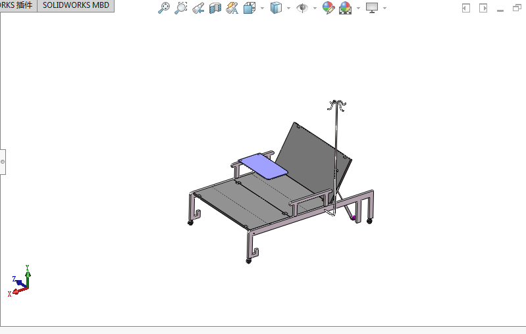Expand the Hide/Show Items dropdown arrow
This screenshot has width=526, height=334.
pos(315,8)
